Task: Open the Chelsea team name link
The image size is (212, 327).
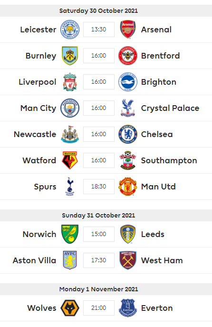Action: point(157,134)
